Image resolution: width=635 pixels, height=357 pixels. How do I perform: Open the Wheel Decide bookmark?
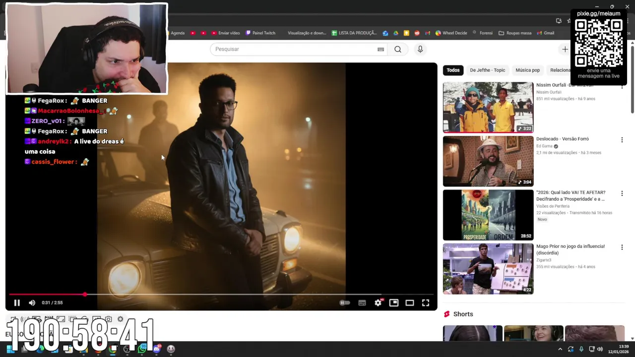(x=451, y=33)
